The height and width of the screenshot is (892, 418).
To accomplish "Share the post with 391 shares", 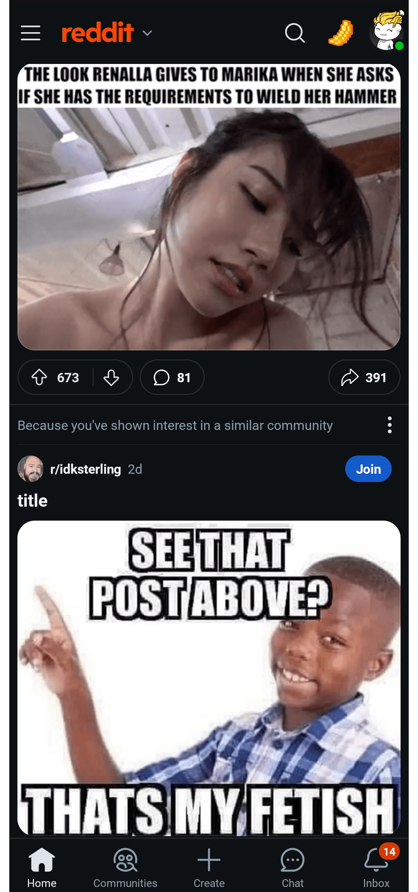I will tap(364, 377).
